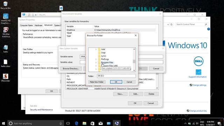Screen dimensions: 224x126
Task: Select the OneDrive user variable row
Action: click(111, 30)
